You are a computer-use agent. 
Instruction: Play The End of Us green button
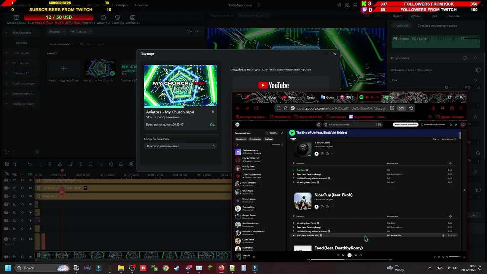tap(292, 132)
